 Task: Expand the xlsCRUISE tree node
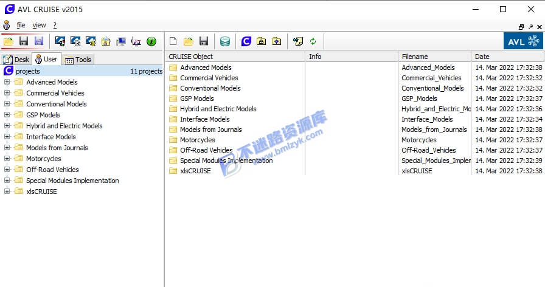click(x=7, y=192)
